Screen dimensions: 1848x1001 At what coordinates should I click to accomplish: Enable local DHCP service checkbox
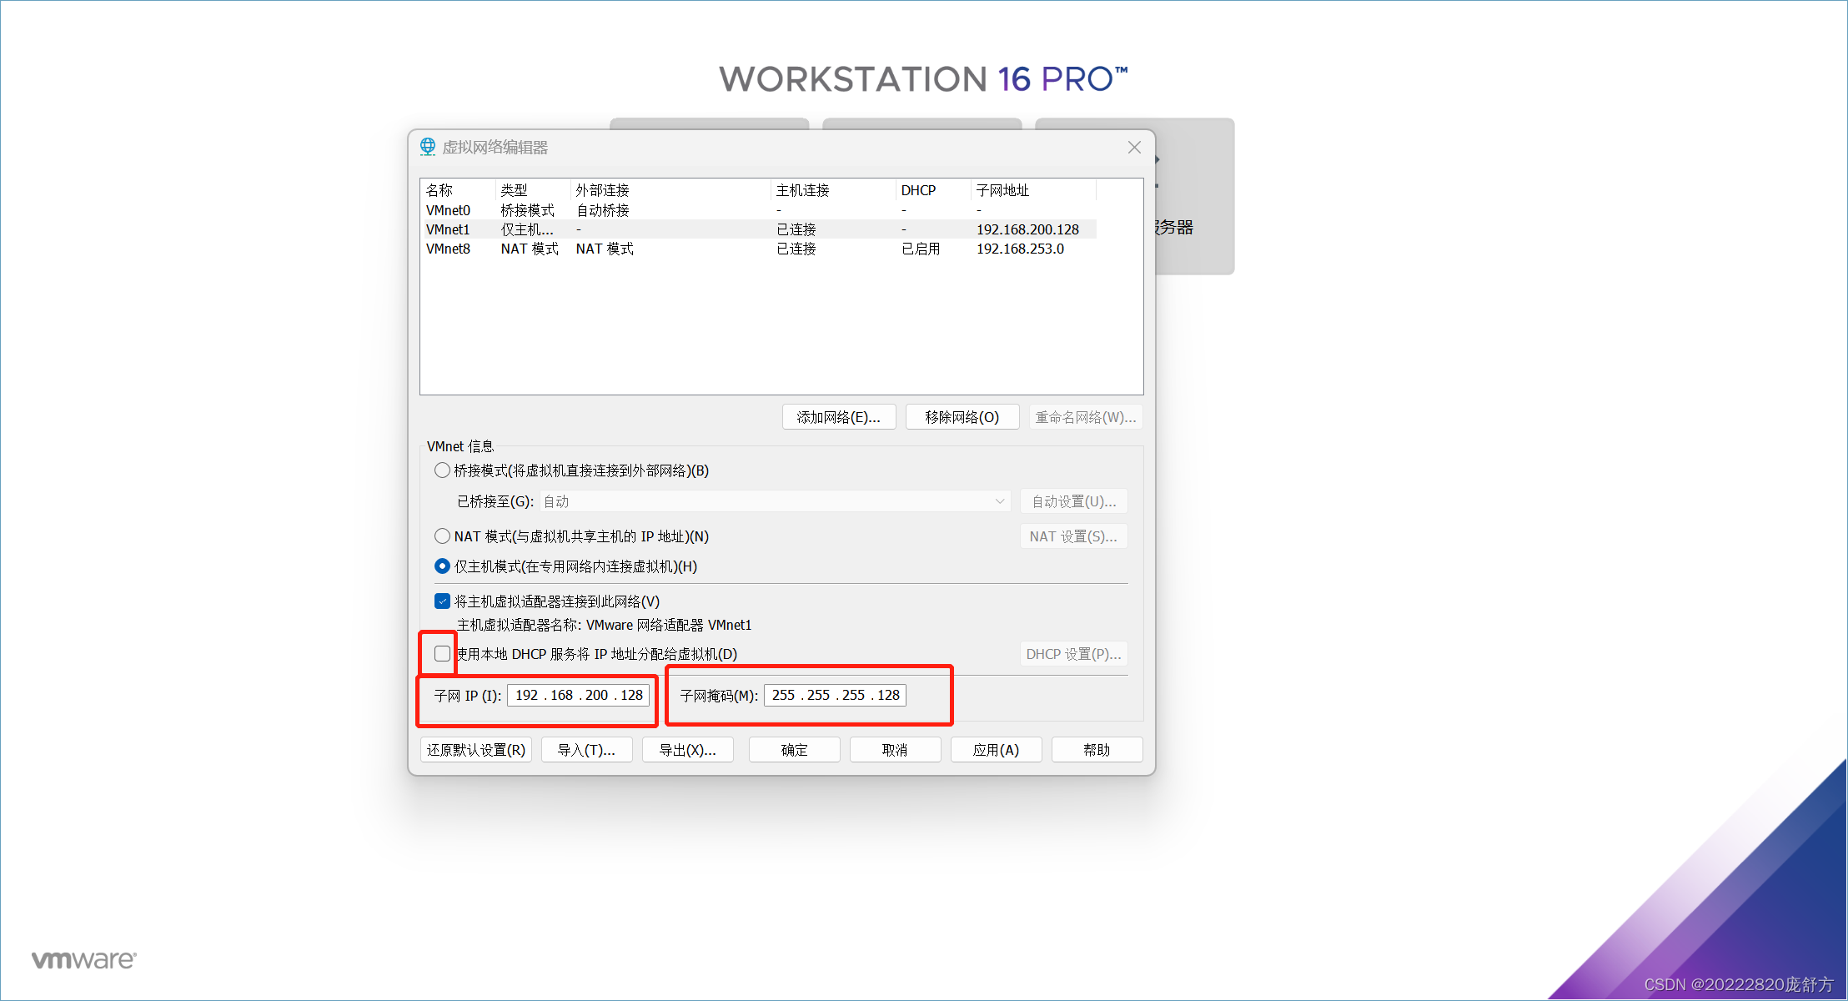442,654
